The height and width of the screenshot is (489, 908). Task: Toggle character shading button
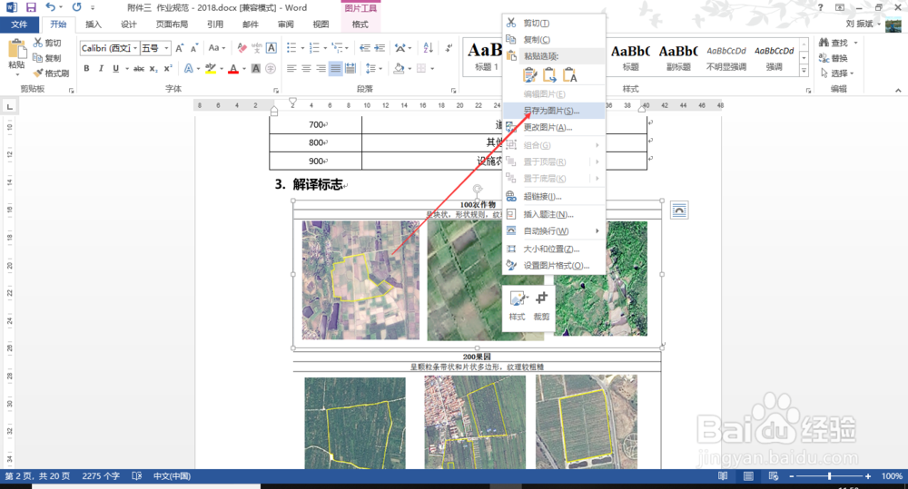(256, 69)
